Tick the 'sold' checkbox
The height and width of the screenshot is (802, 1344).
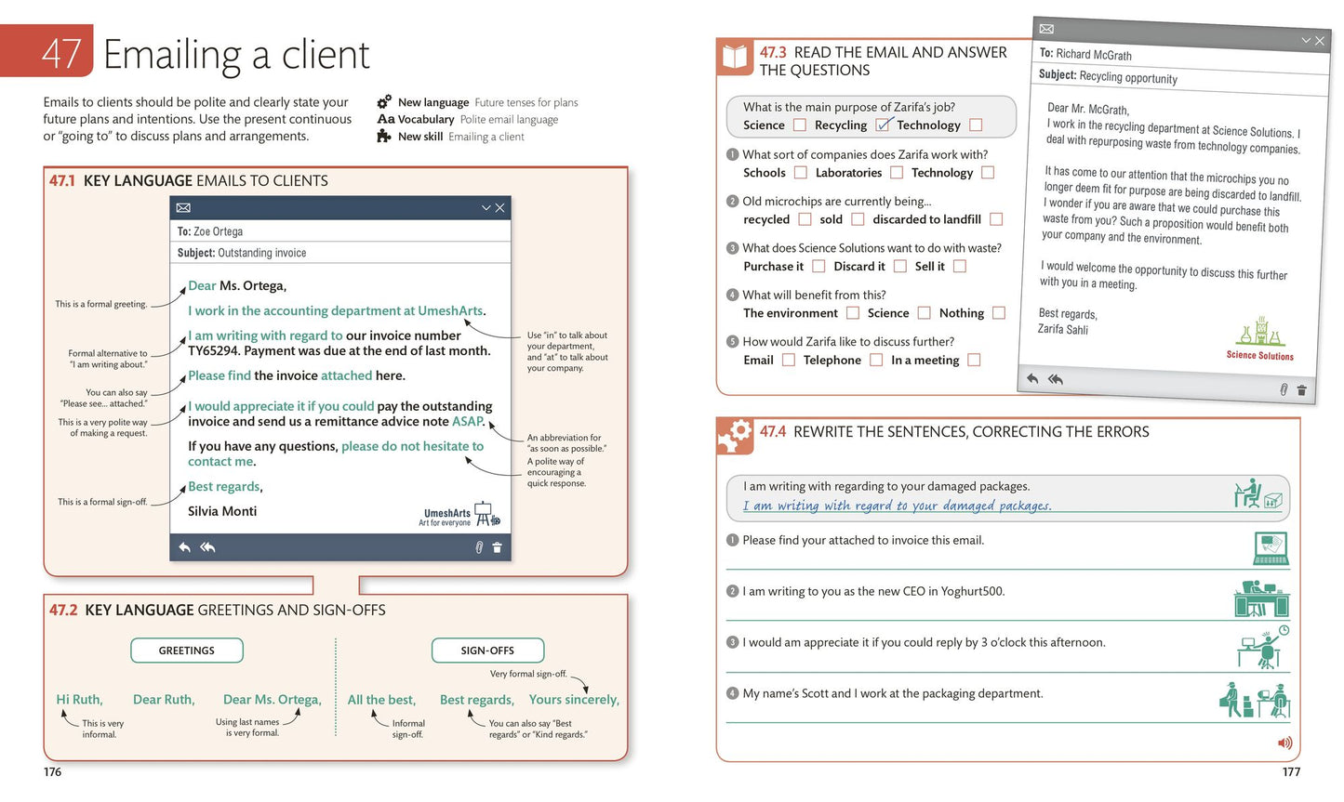coord(858,219)
